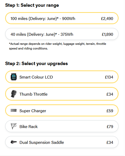This screenshot has width=125, height=156.
Task: Click the Step 1: Select your range heading
Action: click(32, 5)
